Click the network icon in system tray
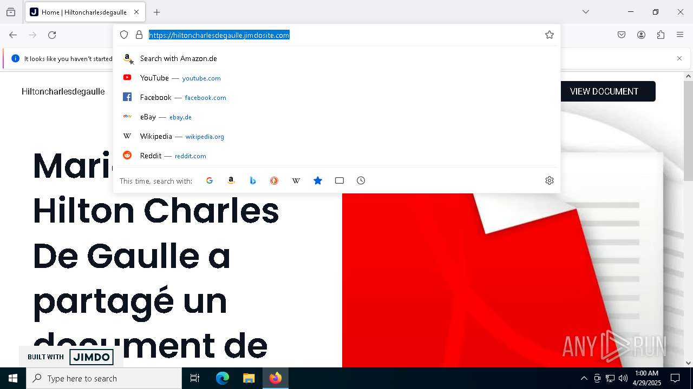 point(610,378)
